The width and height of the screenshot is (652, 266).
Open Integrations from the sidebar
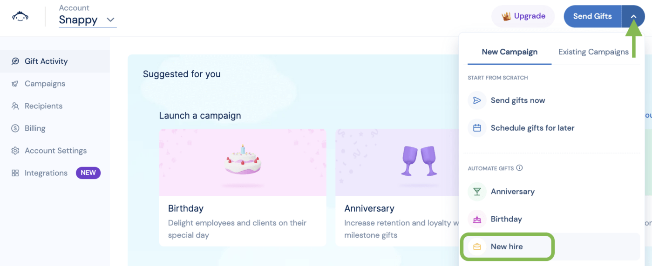46,173
